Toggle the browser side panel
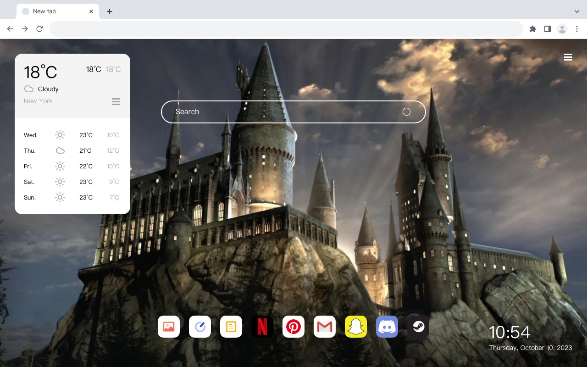The image size is (587, 367). 548,29
